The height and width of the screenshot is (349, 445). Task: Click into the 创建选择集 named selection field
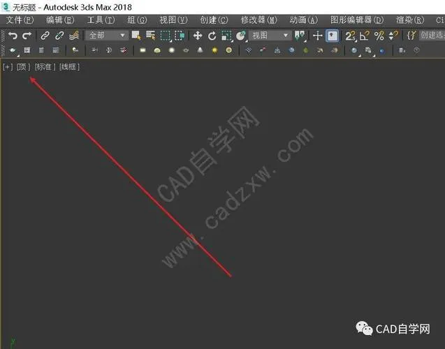point(432,36)
